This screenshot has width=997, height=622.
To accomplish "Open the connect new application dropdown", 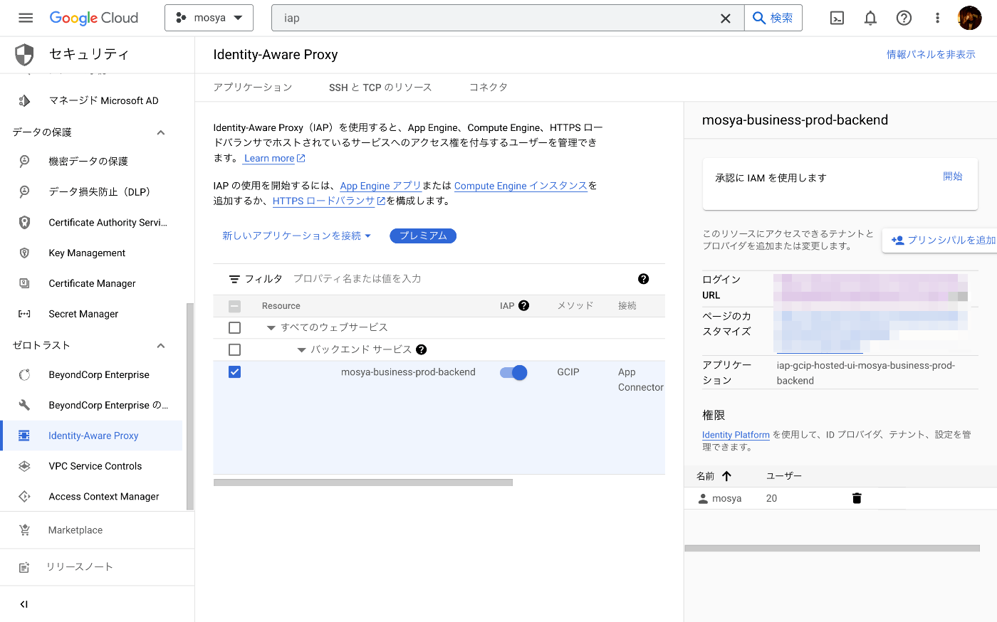I will click(x=297, y=236).
